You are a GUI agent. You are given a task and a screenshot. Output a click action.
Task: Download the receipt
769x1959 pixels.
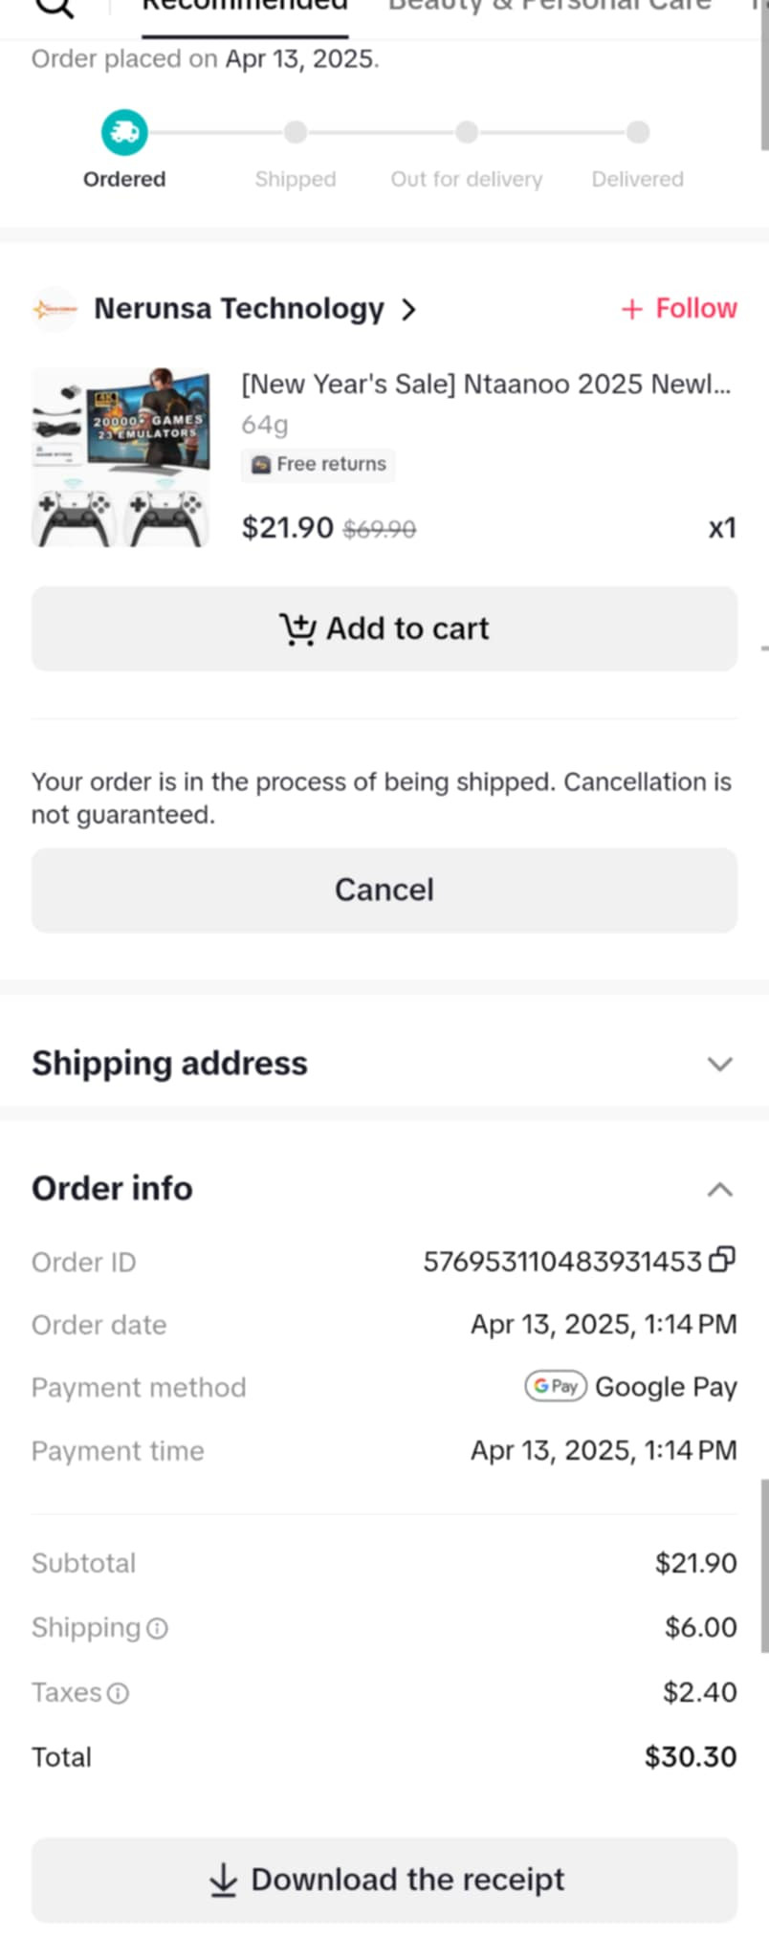[384, 1880]
